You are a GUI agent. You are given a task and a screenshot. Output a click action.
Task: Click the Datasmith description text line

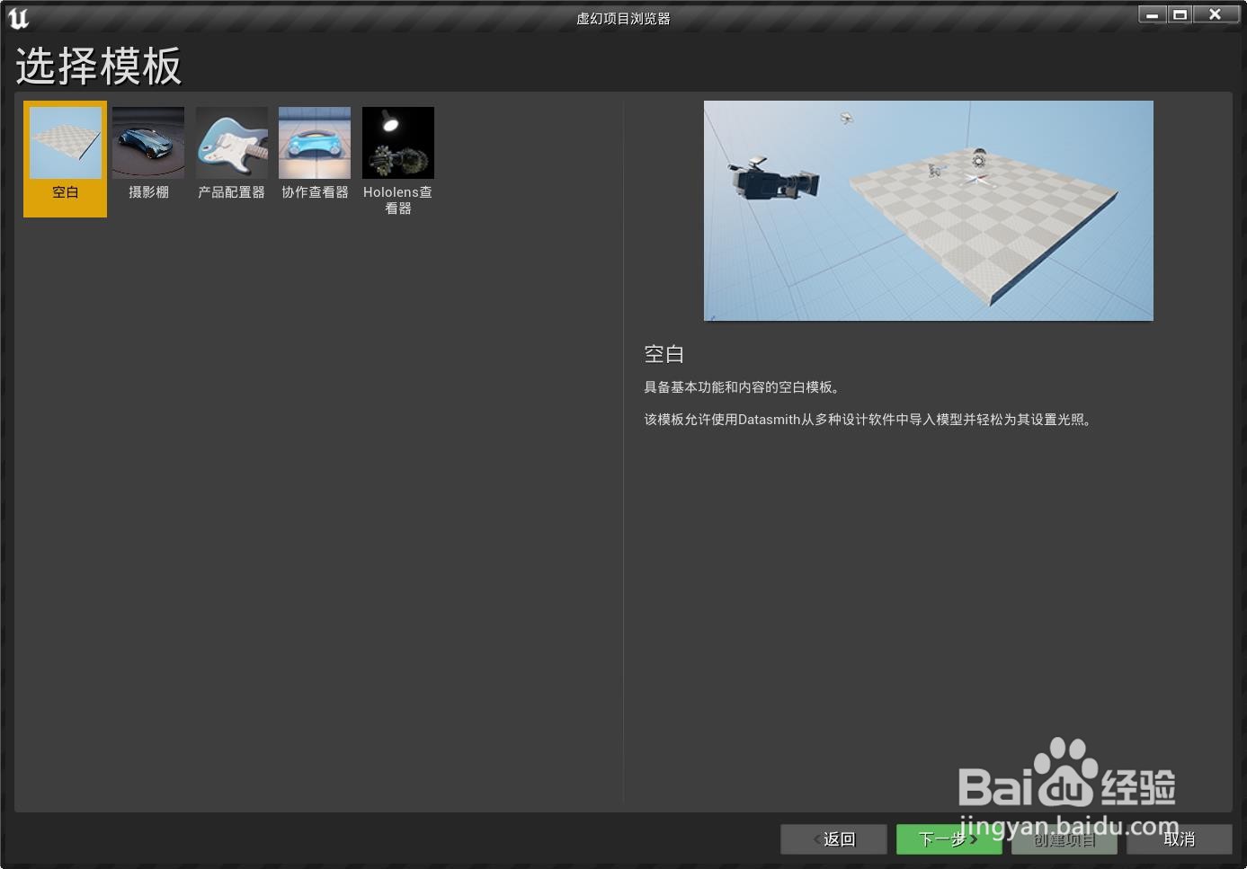coord(868,419)
